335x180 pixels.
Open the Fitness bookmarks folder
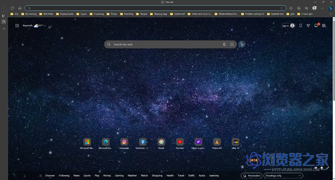pyautogui.click(x=112, y=14)
